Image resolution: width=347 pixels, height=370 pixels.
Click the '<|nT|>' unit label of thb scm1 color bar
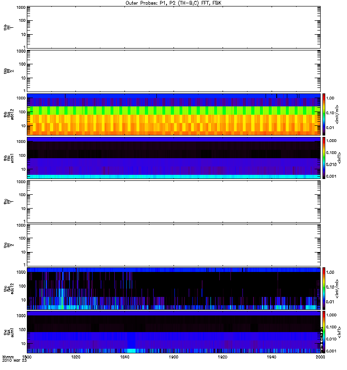pos(340,158)
